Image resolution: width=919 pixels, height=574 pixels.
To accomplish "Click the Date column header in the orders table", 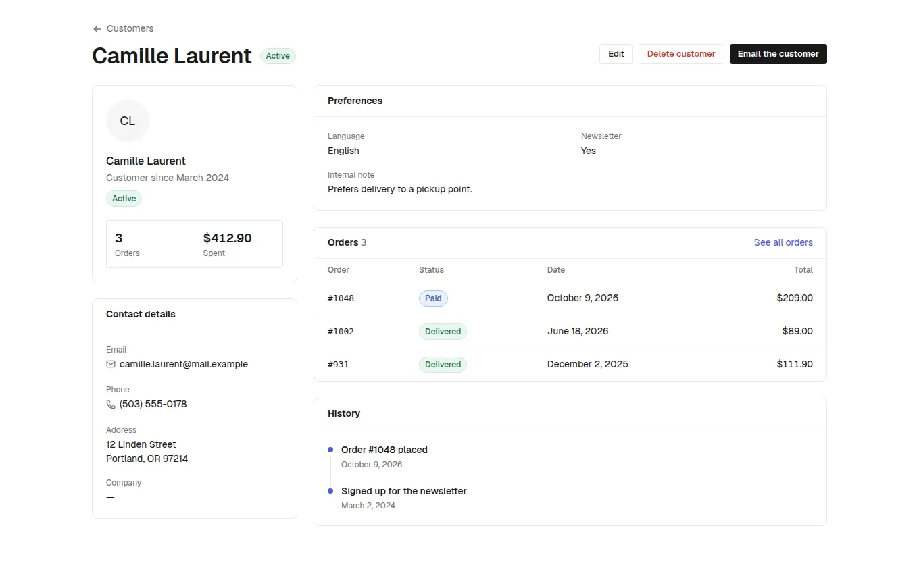I will click(556, 270).
